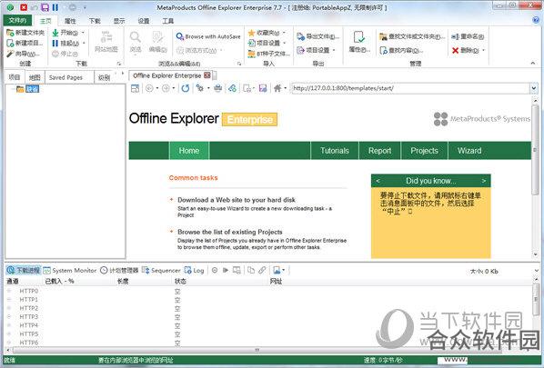The width and height of the screenshot is (544, 368).
Task: Open the 地图 map panel tab
Action: (35, 77)
